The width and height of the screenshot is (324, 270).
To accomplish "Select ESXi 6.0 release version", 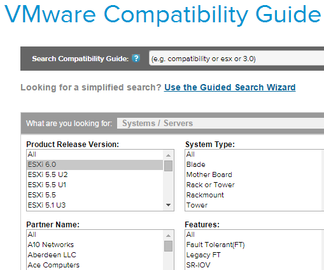I will 95,164.
